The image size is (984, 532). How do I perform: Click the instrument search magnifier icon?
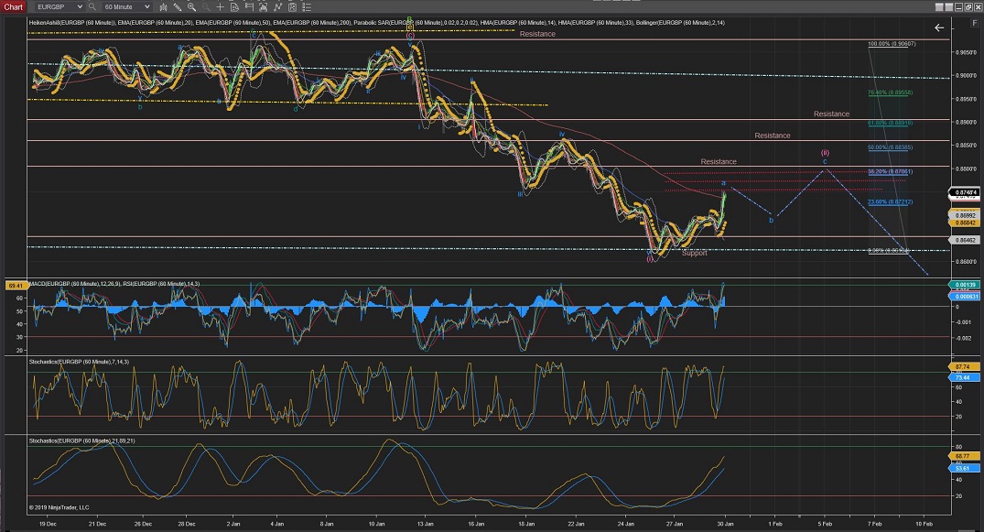click(92, 6)
